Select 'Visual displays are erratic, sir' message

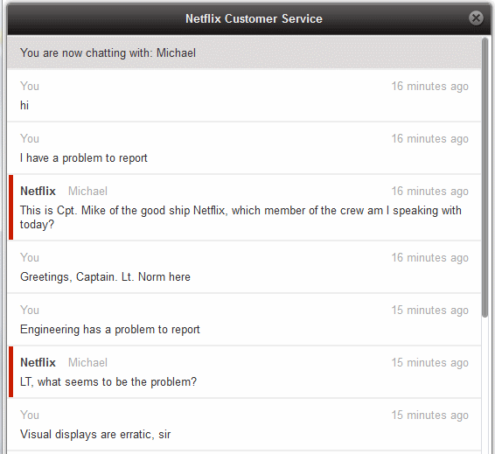click(95, 435)
